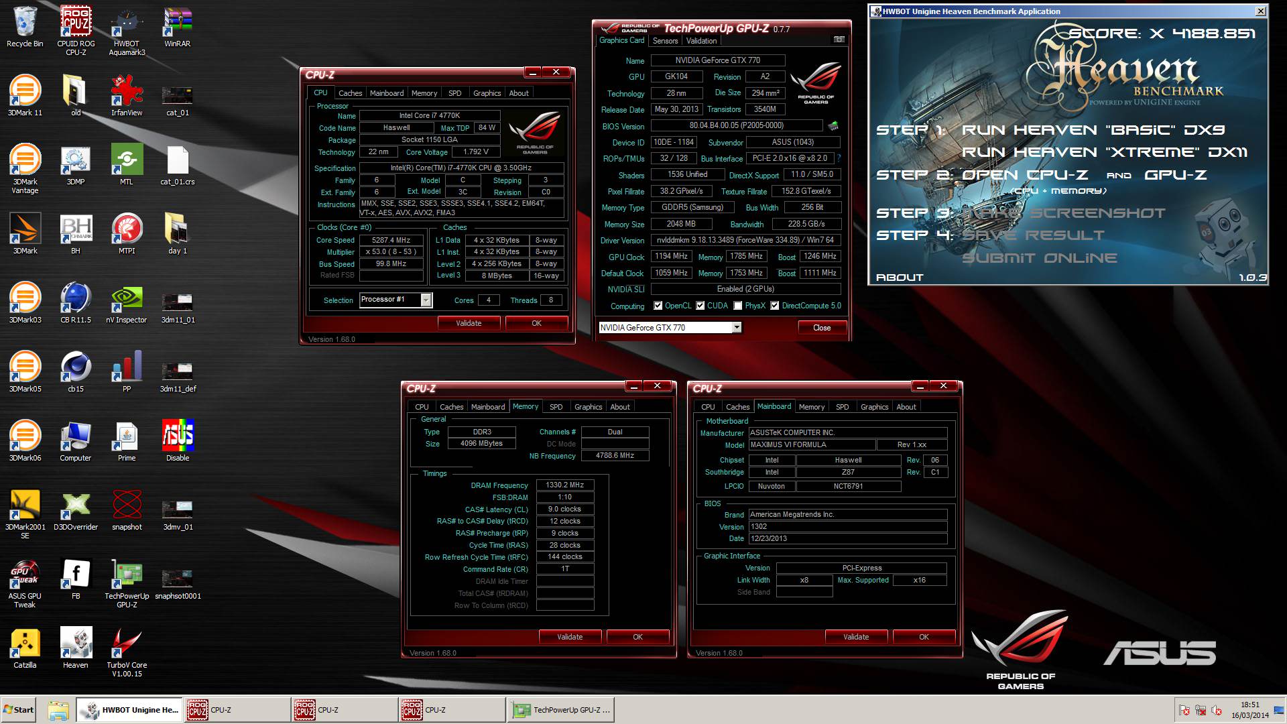Switch to HWBOT Unigine Heaven taskbar item
1287x724 pixels.
pos(129,710)
